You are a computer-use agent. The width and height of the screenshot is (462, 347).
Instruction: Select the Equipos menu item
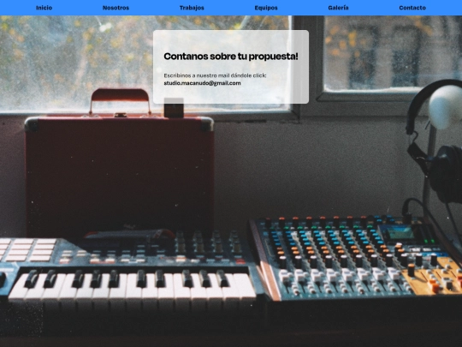pos(266,8)
